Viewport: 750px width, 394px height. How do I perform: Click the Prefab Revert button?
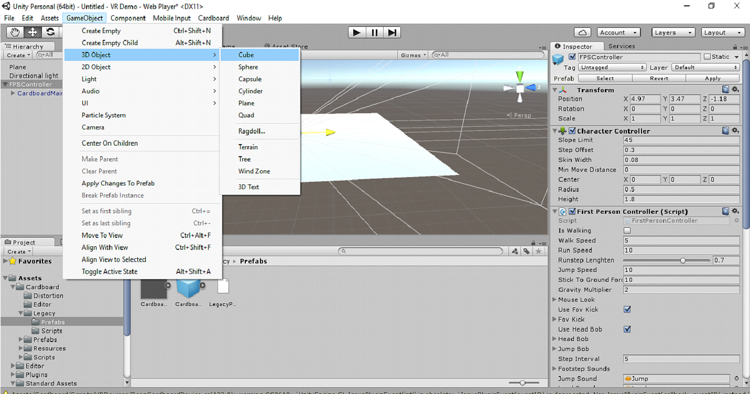659,78
